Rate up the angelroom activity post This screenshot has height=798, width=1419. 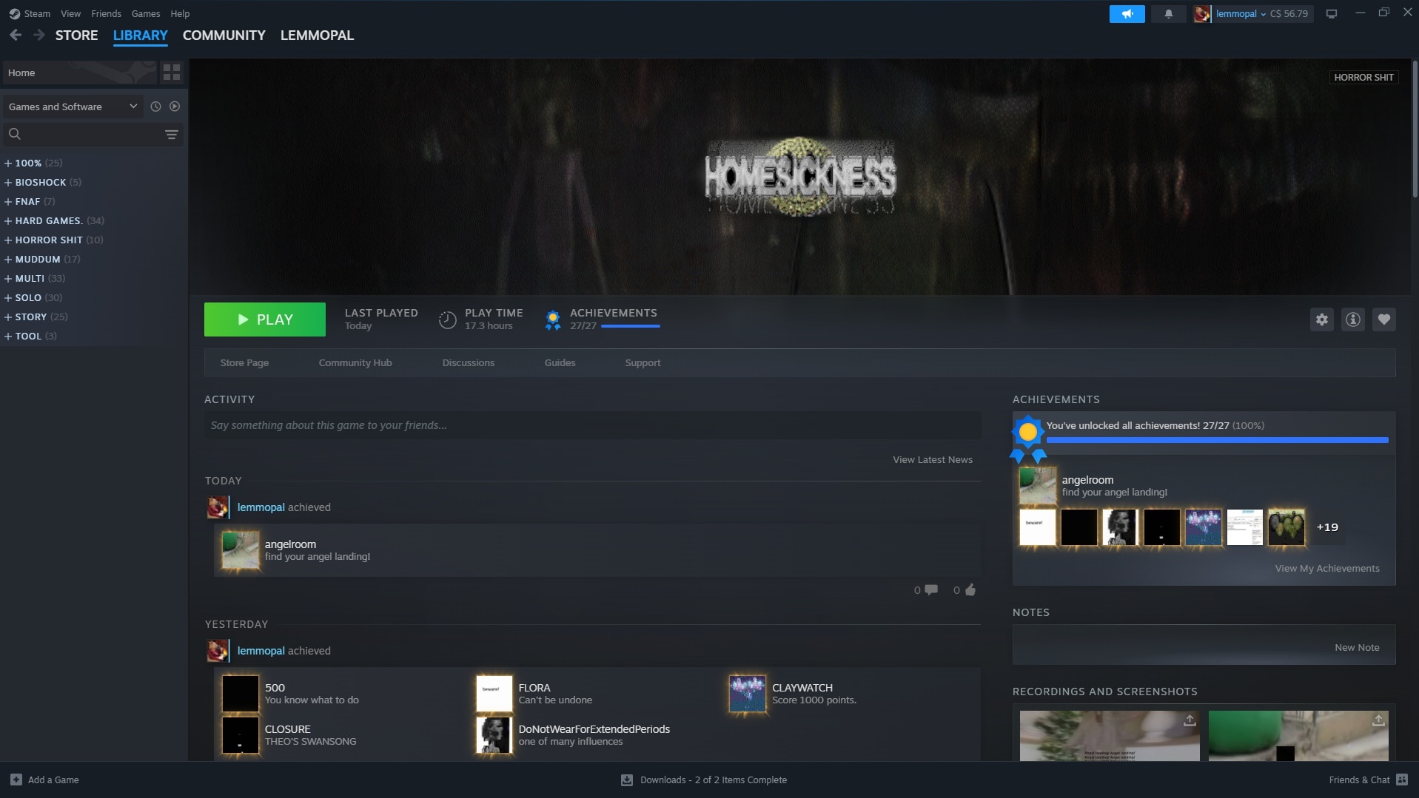point(970,589)
